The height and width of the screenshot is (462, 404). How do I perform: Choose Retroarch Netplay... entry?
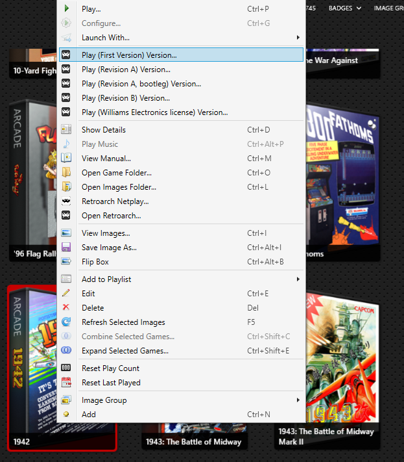182,201
